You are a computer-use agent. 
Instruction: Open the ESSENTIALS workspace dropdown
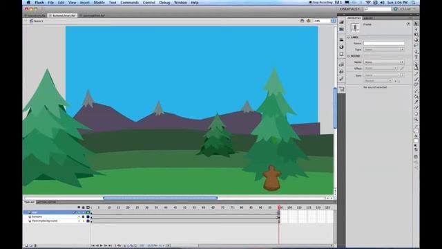[x=349, y=9]
